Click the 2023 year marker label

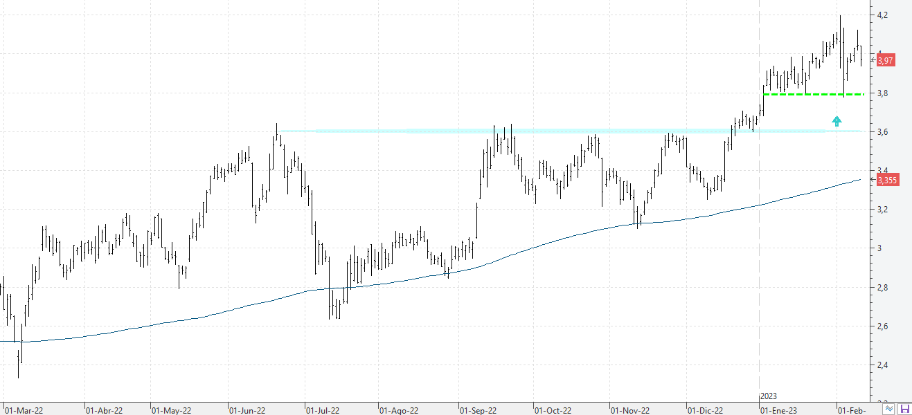tap(769, 396)
